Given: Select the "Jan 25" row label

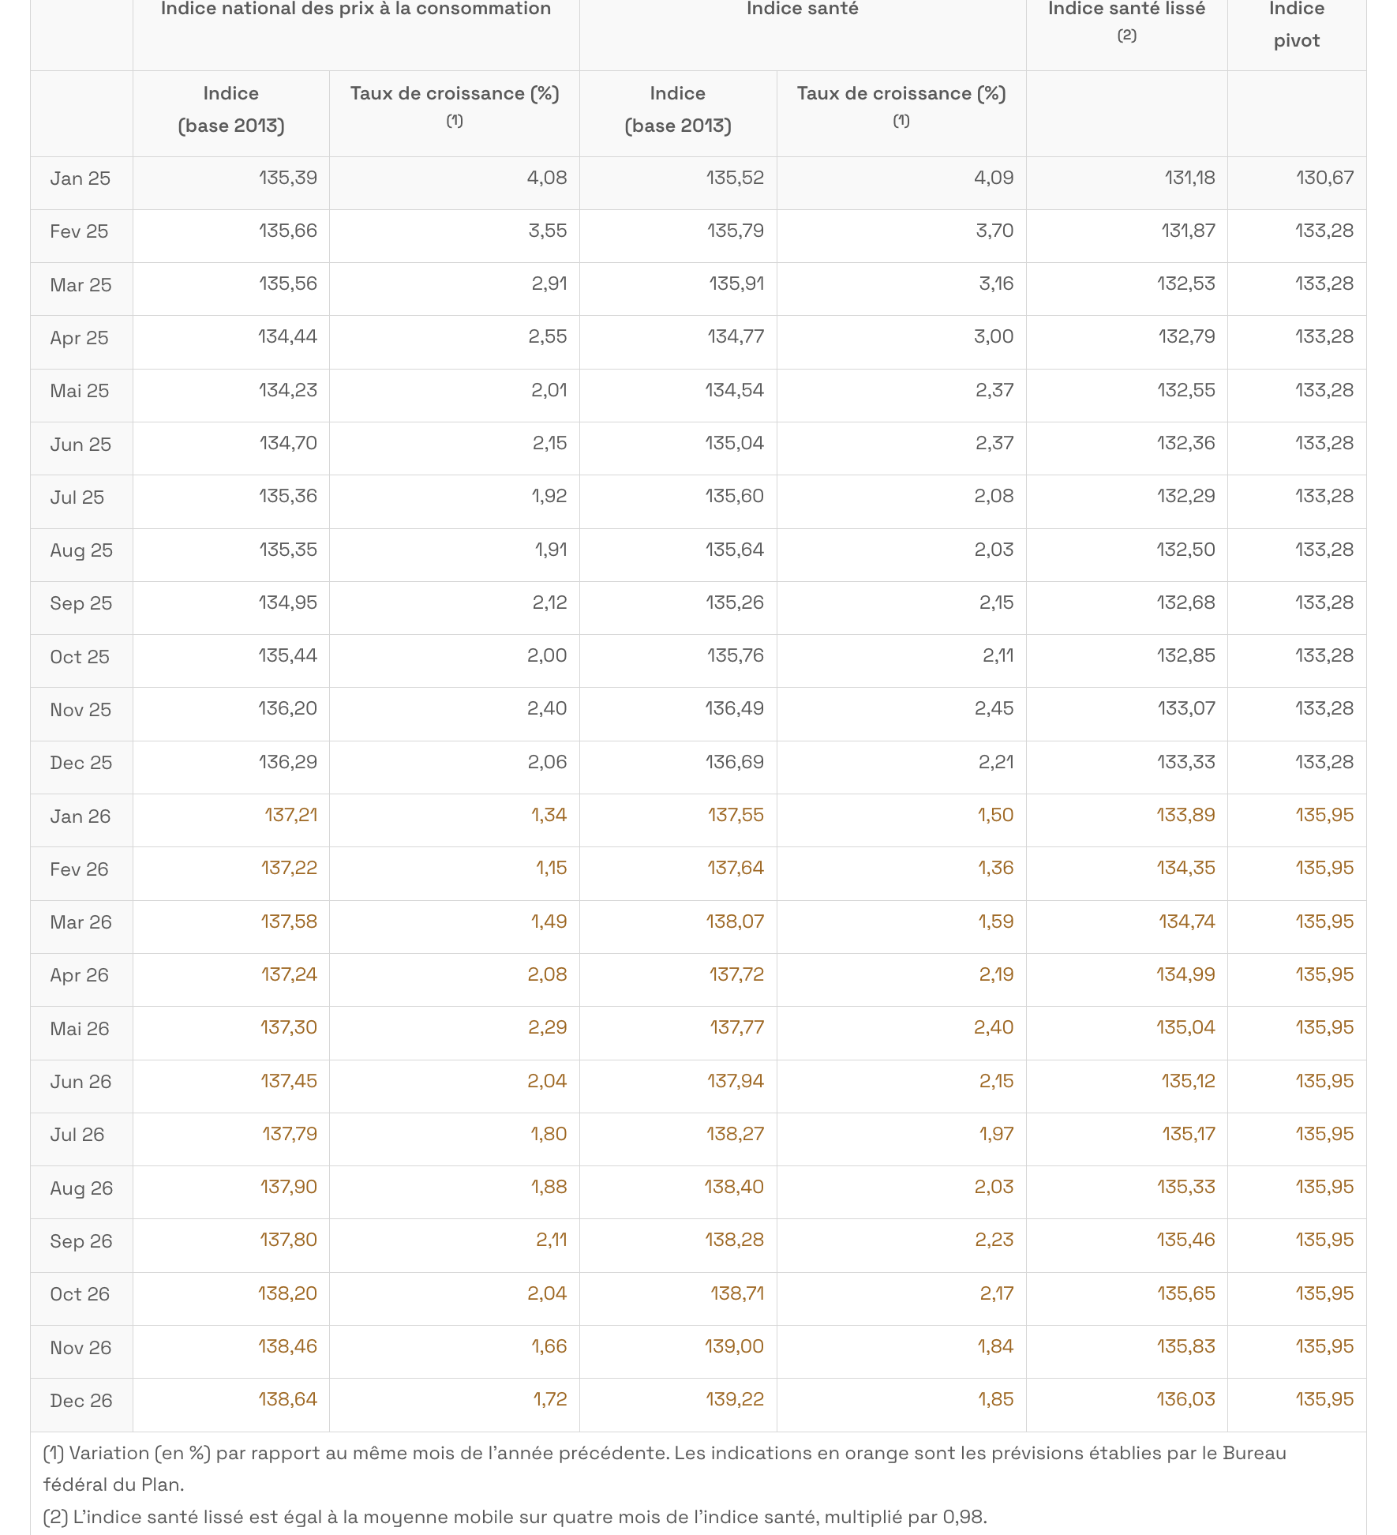Looking at the screenshot, I should [x=81, y=178].
